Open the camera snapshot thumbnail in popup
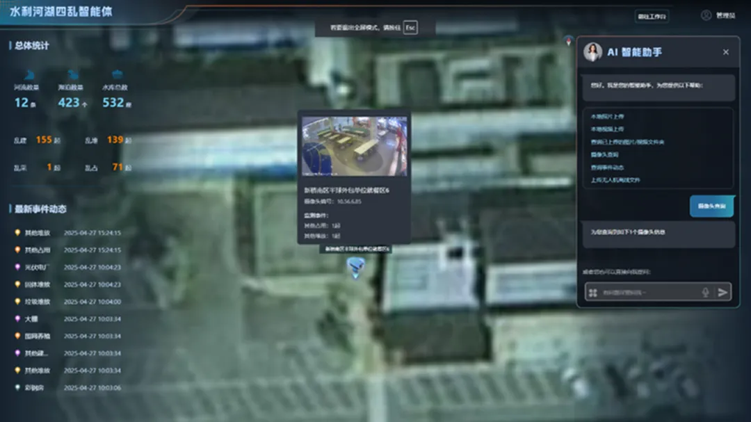751x422 pixels. [354, 146]
